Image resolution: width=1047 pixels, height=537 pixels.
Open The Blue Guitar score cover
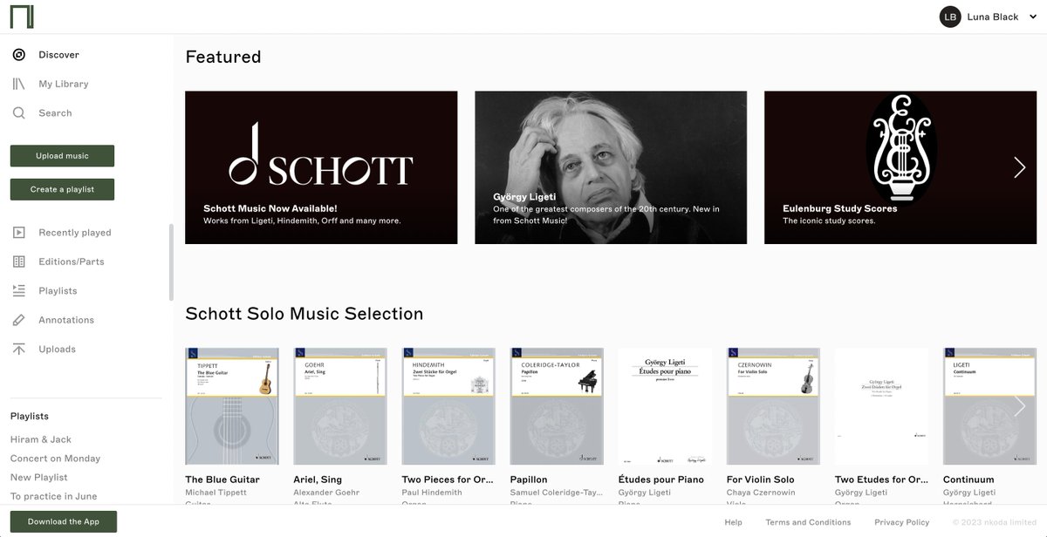coord(232,406)
